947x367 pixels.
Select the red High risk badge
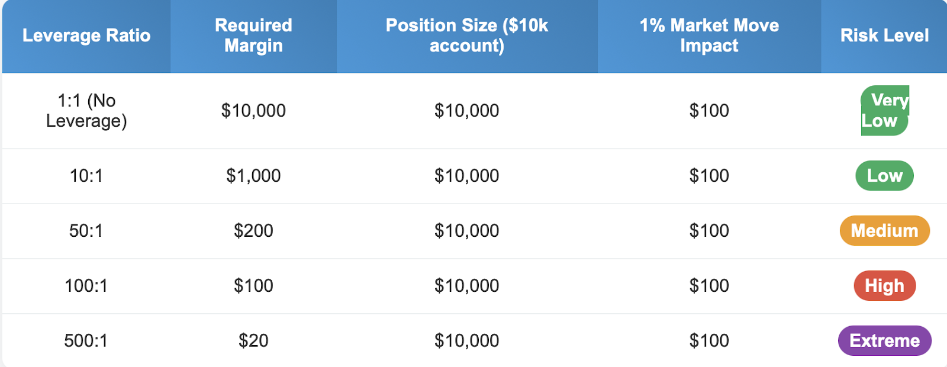(884, 286)
